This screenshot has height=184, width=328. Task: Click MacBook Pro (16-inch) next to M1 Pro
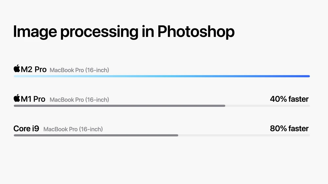coord(79,100)
